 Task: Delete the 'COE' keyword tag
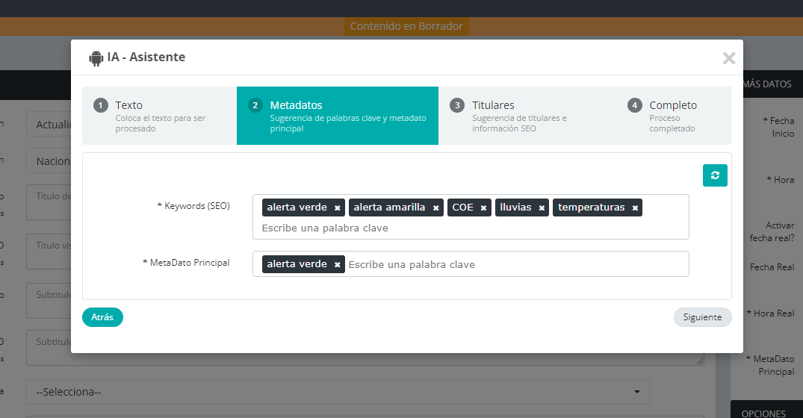click(x=483, y=208)
